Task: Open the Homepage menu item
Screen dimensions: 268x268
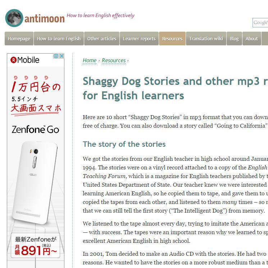Action: tap(19, 38)
